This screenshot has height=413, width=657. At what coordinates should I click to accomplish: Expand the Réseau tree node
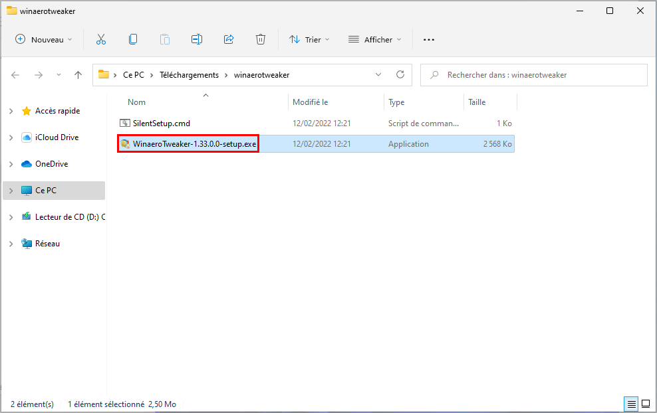pos(11,244)
